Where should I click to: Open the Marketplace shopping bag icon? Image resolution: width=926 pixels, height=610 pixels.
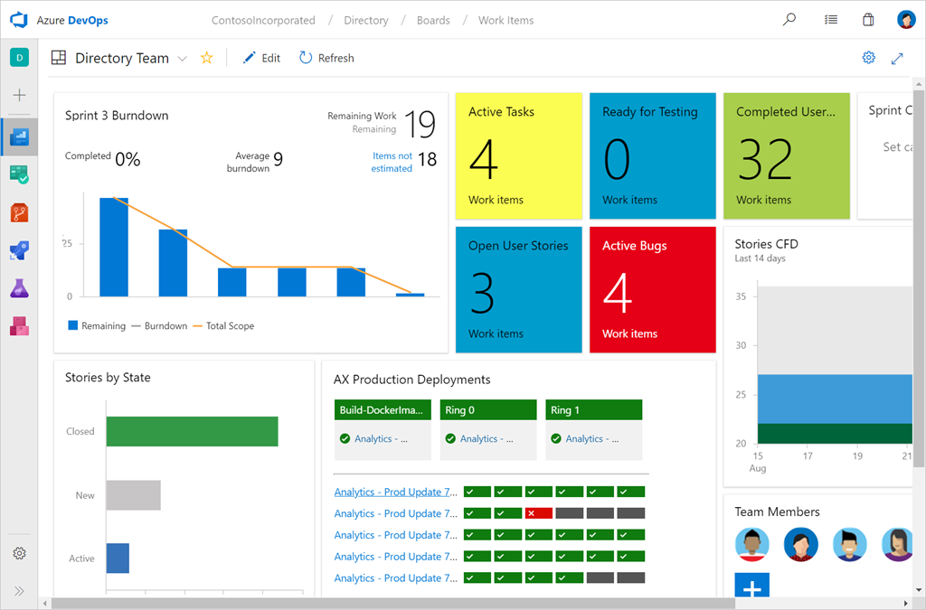coord(868,20)
